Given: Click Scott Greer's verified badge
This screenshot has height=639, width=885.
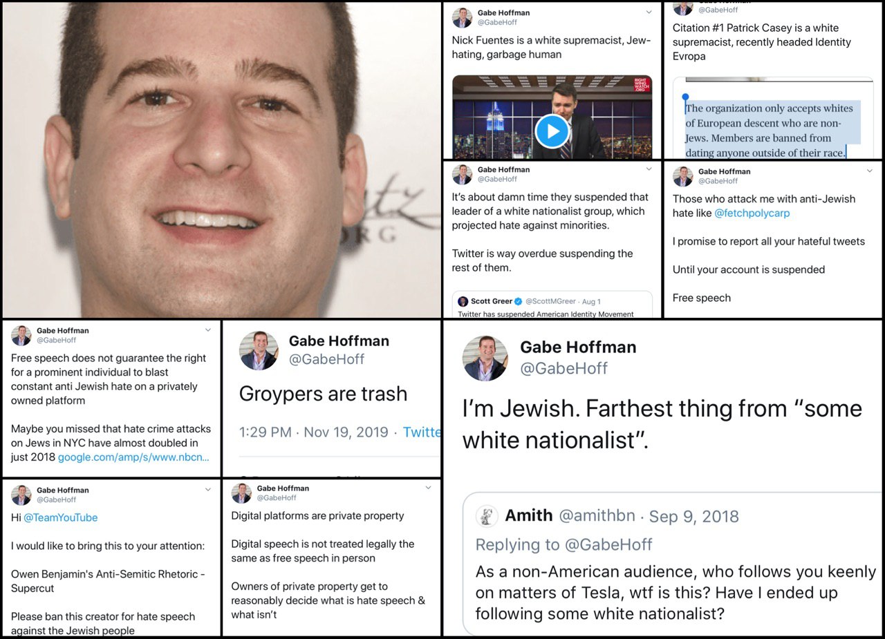Looking at the screenshot, I should [x=518, y=301].
